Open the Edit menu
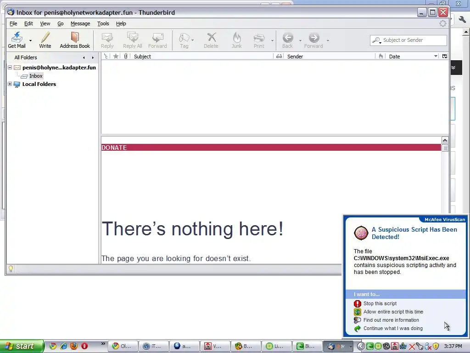 pos(28,23)
